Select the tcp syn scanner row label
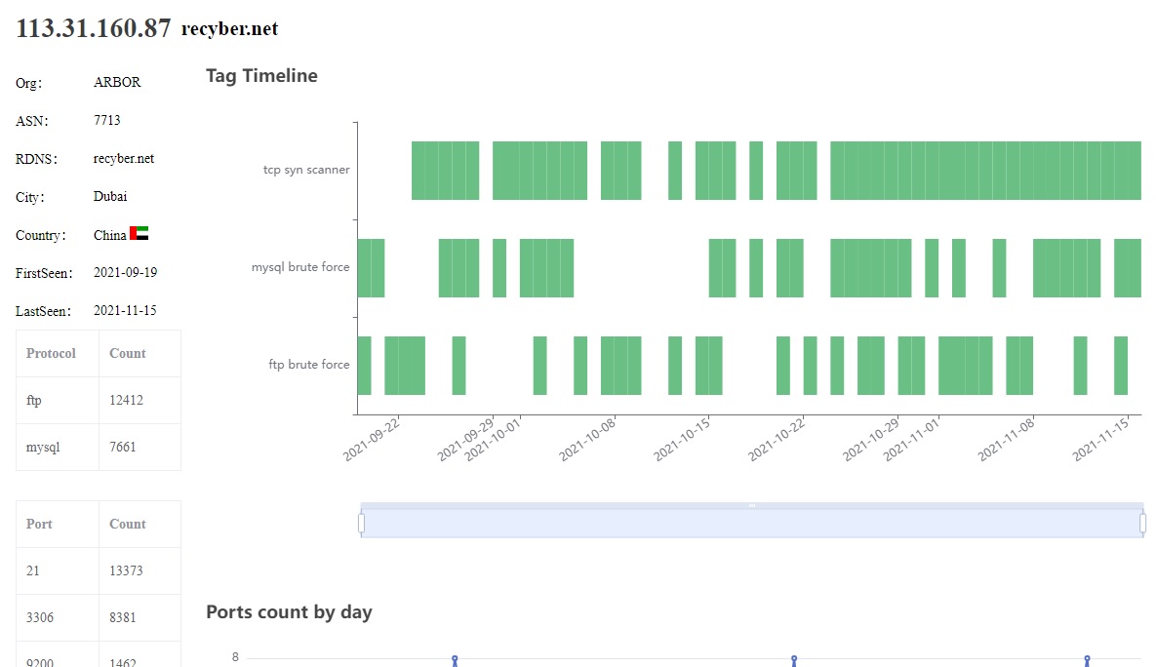 [x=306, y=170]
